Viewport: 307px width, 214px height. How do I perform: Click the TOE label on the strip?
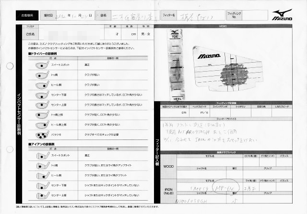(175, 37)
